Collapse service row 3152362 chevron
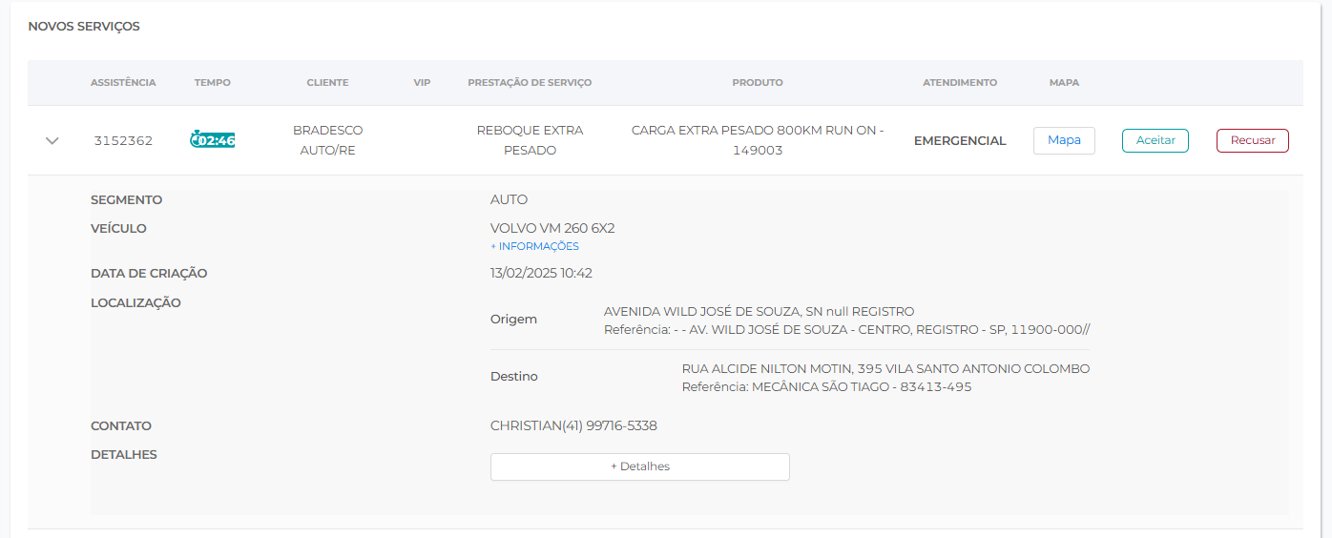Image resolution: width=1332 pixels, height=538 pixels. tap(52, 140)
